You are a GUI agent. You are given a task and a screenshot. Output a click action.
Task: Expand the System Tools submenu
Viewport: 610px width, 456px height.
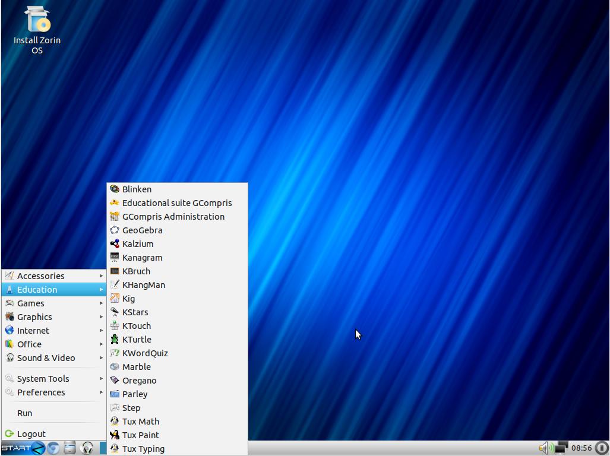[x=43, y=379]
